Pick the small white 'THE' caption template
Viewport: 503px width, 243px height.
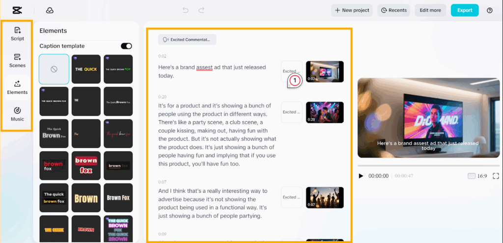(x=86, y=101)
